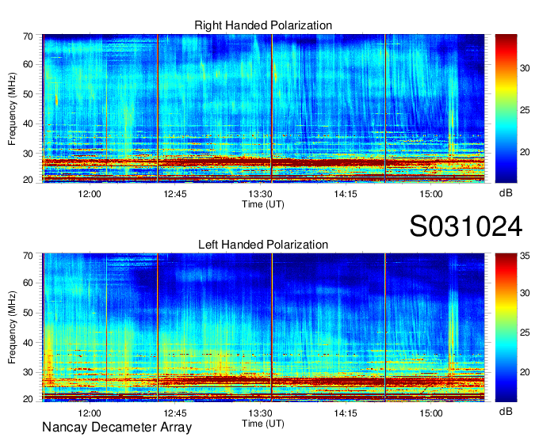The image size is (539, 437).
Task: Click the "20" frequency tick of top plot
Action: click(x=28, y=180)
